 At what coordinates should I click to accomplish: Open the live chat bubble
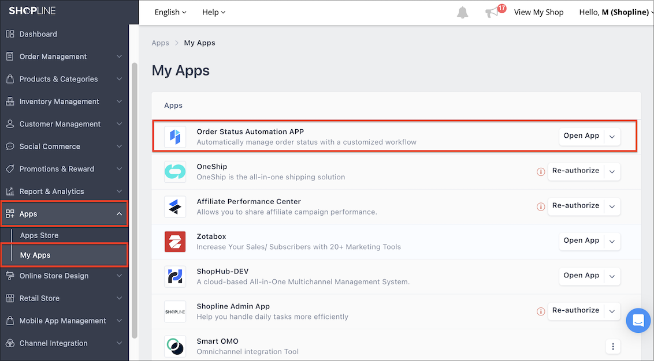pyautogui.click(x=638, y=320)
